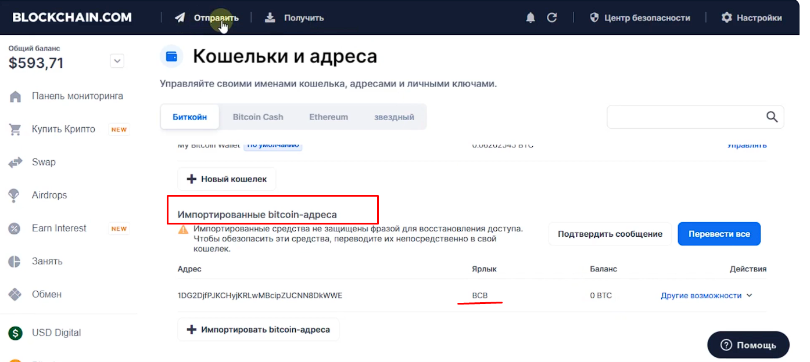Viewport: 810px width, 362px height.
Task: Switch to the Ethereum tab
Action: tap(328, 117)
